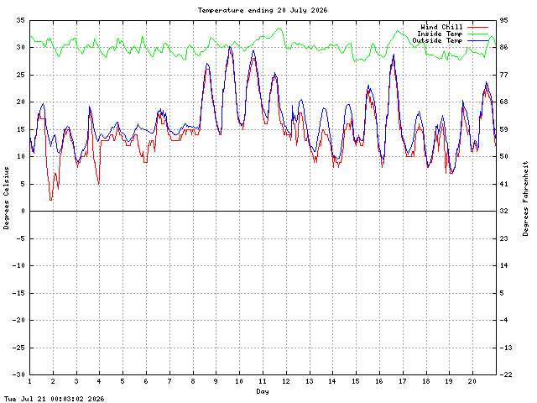537x403 pixels.
Task: Click day 13 on the x-axis
Action: click(x=310, y=381)
